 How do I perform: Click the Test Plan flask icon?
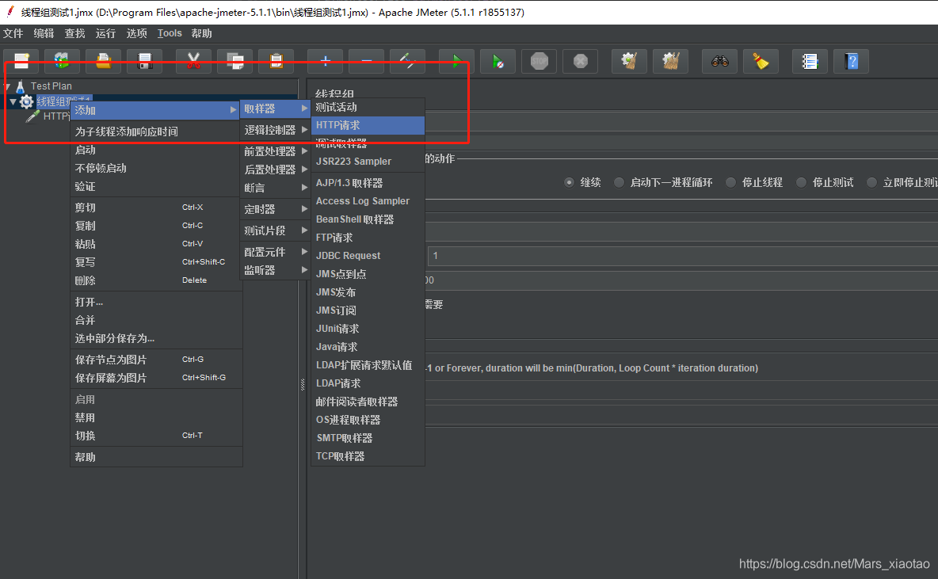point(21,86)
